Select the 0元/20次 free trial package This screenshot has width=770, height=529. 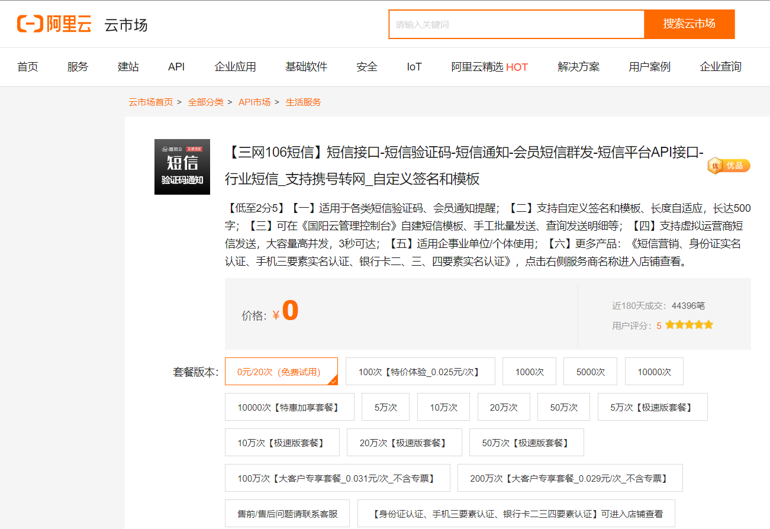pyautogui.click(x=281, y=372)
